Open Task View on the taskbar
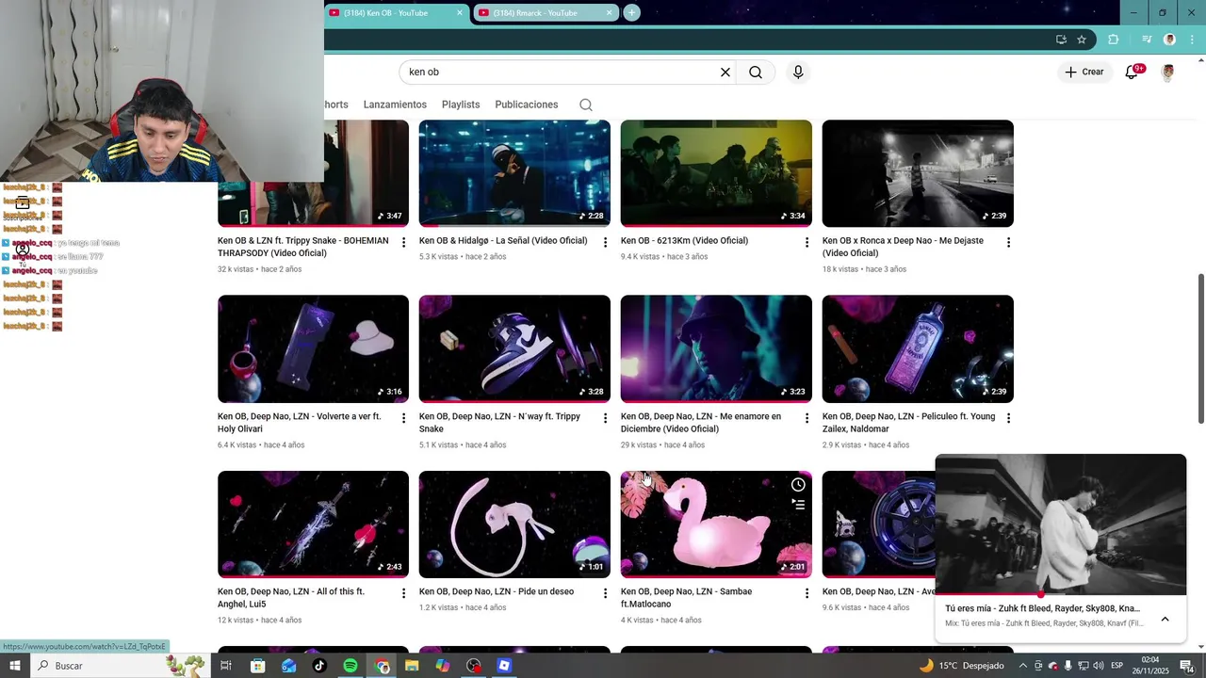 [226, 666]
